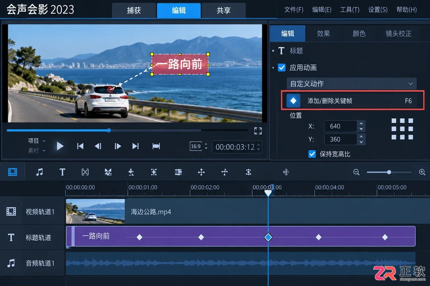
Task: Collapse the 应用动画 section arrow
Action: 273,68
